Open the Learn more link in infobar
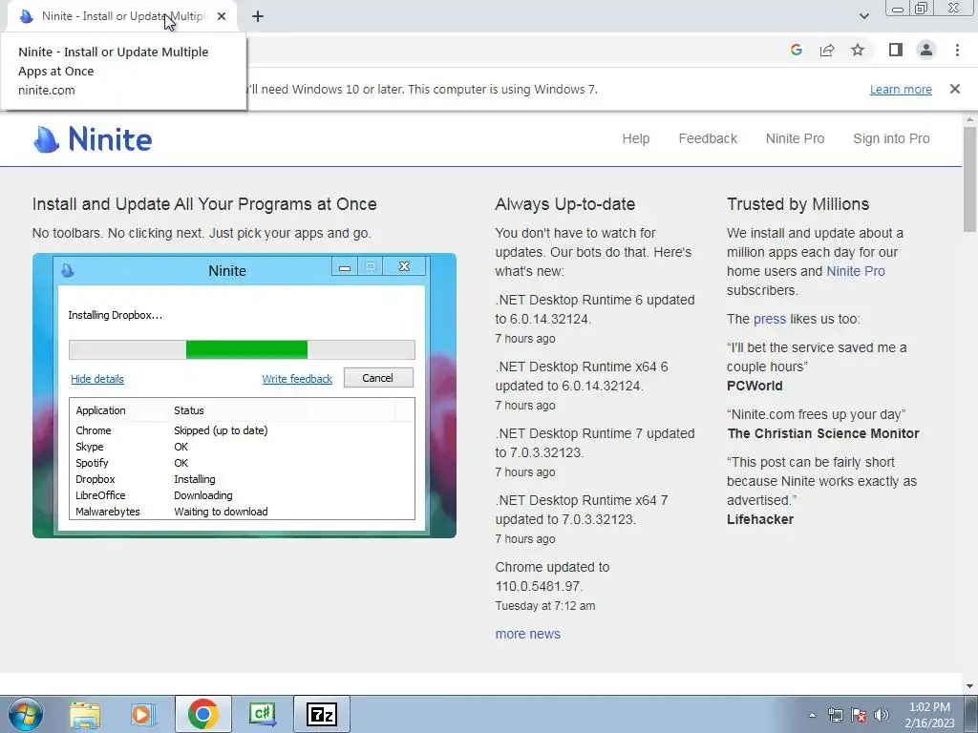This screenshot has height=733, width=978. click(901, 89)
